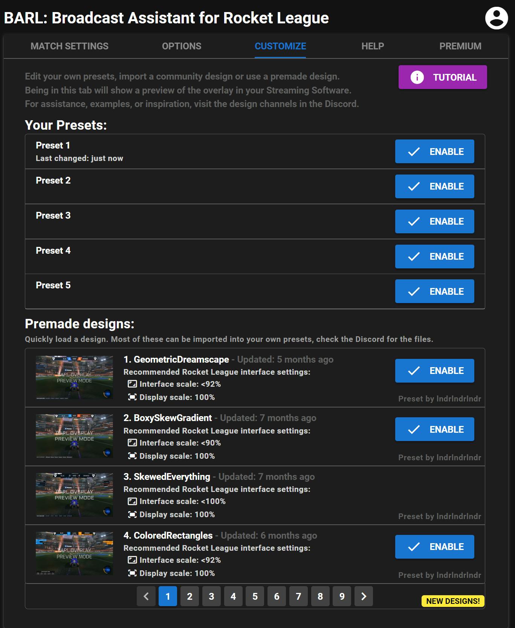Enable the ColoredRectangles premade design

(x=434, y=547)
